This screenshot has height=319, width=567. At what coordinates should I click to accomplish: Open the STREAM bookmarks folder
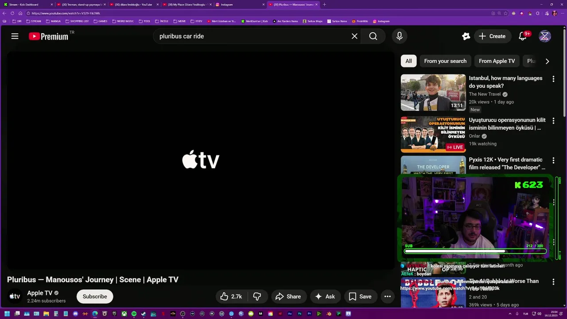point(34,21)
